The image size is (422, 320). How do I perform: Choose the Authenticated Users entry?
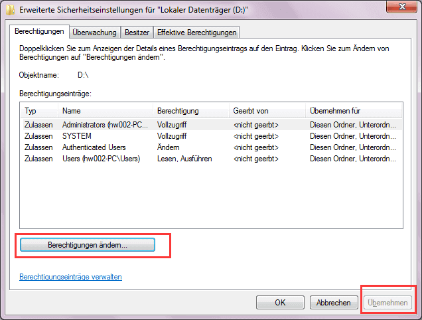pos(94,147)
